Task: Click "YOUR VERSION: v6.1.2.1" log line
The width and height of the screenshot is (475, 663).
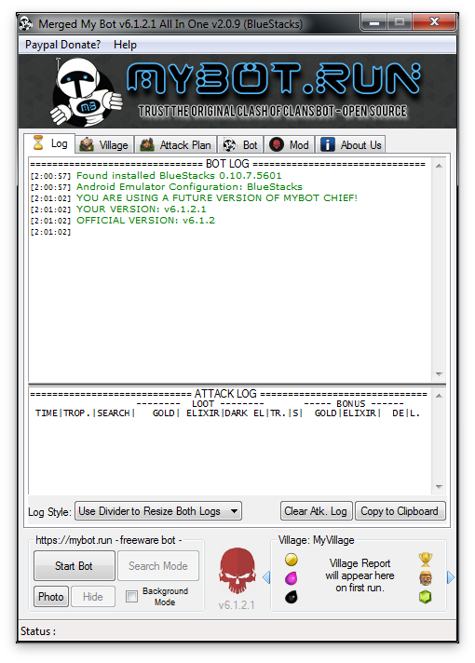Action: coord(142,210)
